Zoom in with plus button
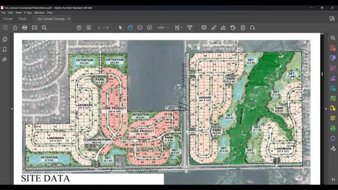 point(149,27)
